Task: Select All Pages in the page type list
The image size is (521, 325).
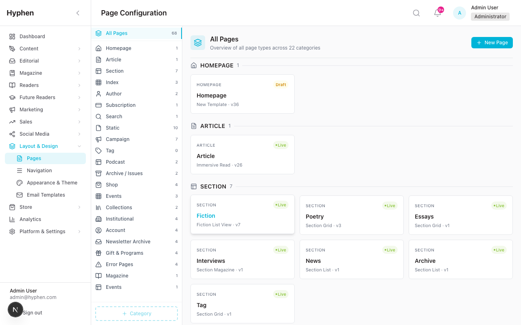Action: click(x=116, y=33)
